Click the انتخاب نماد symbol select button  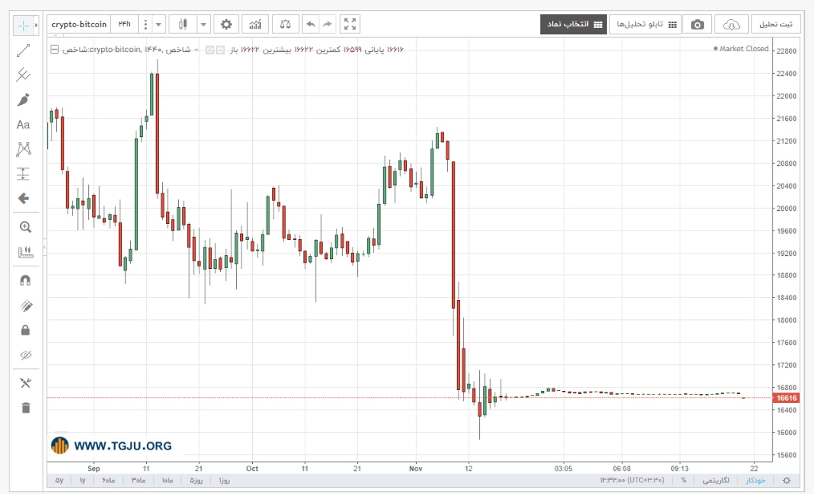tap(574, 24)
